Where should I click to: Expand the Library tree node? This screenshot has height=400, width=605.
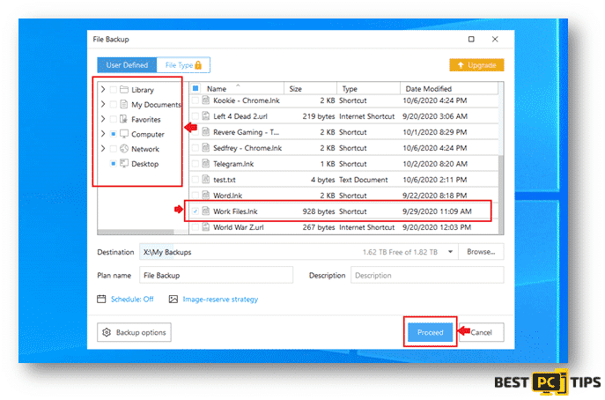pos(103,90)
